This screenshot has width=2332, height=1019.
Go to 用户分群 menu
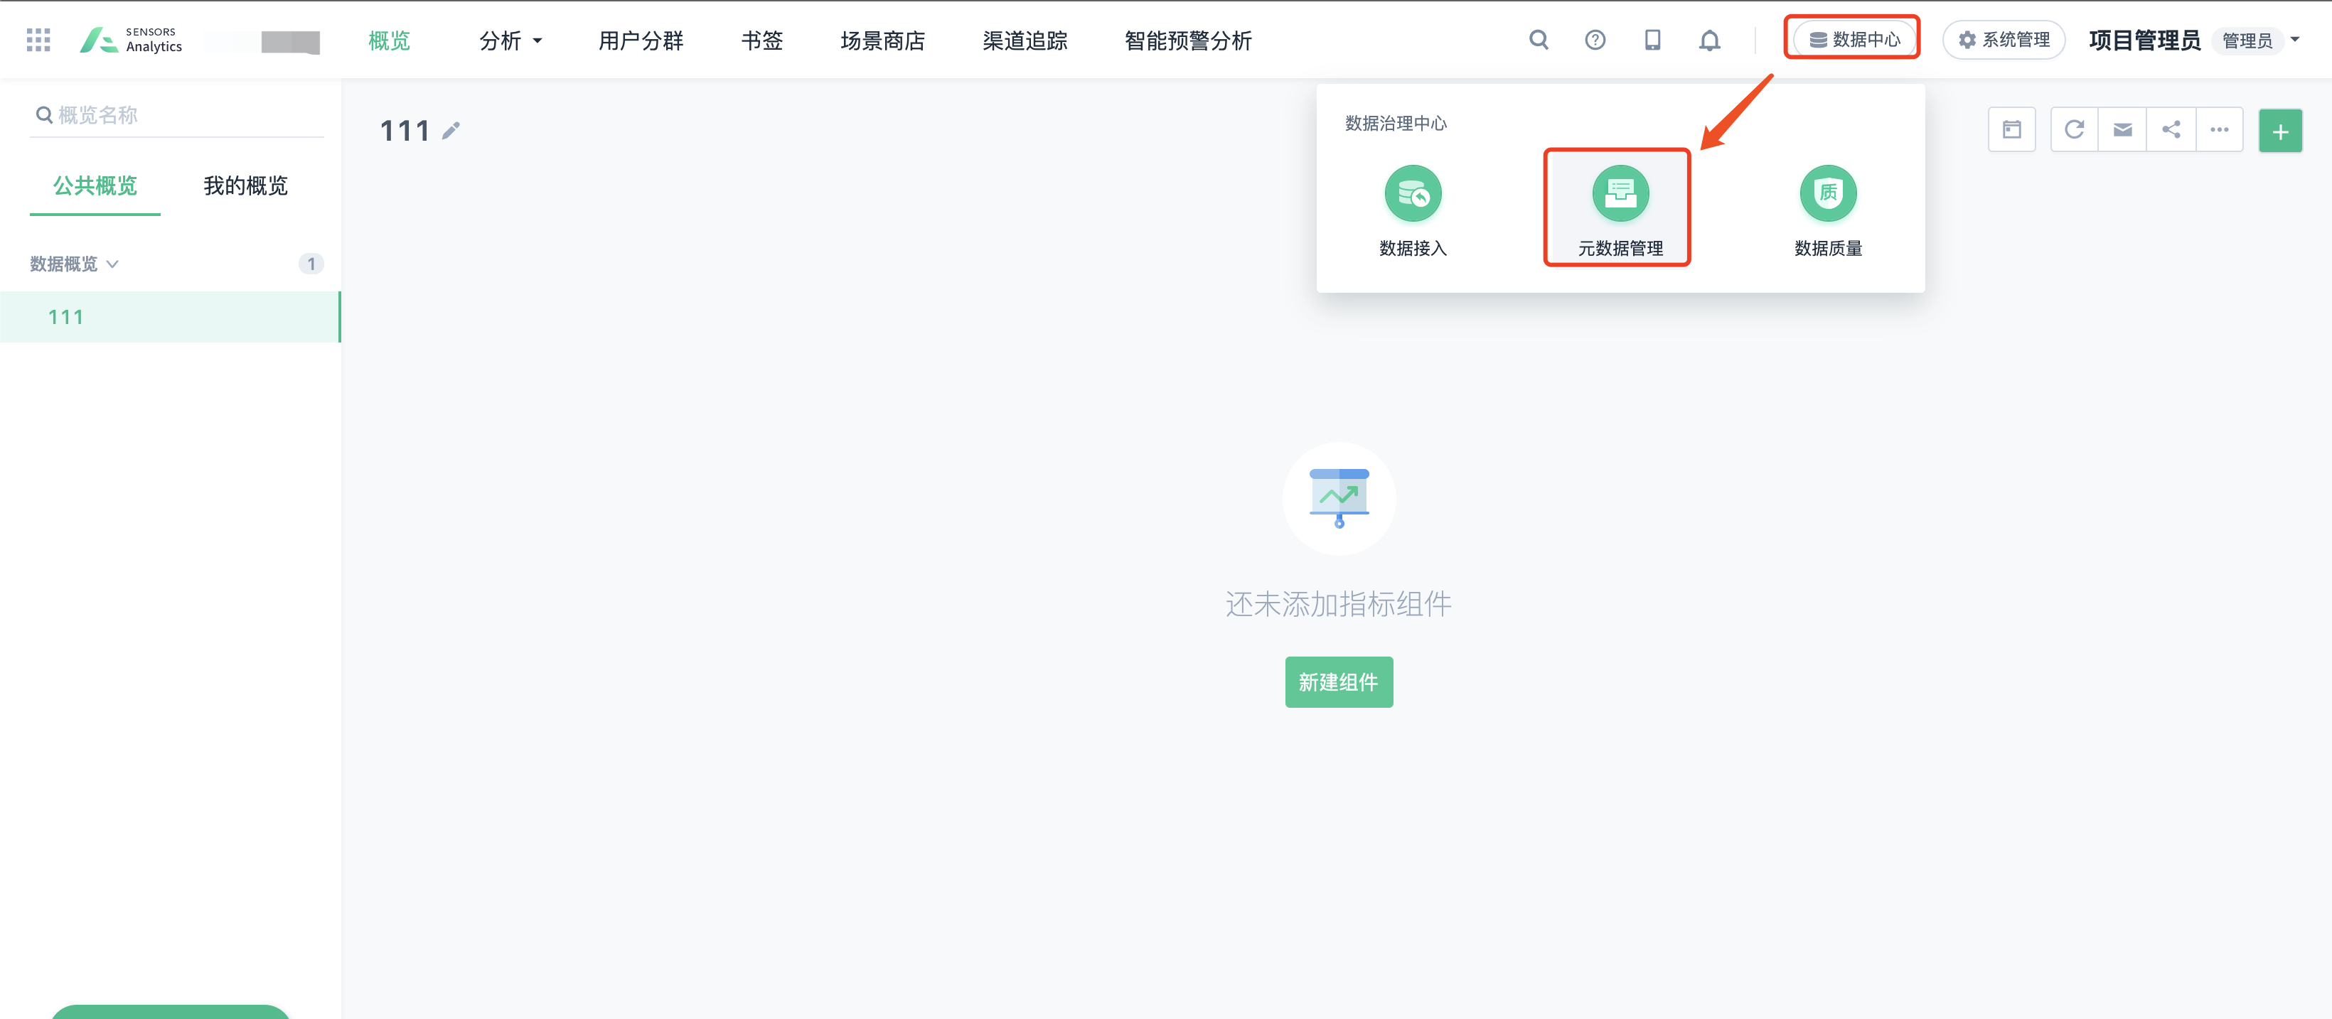(x=641, y=41)
